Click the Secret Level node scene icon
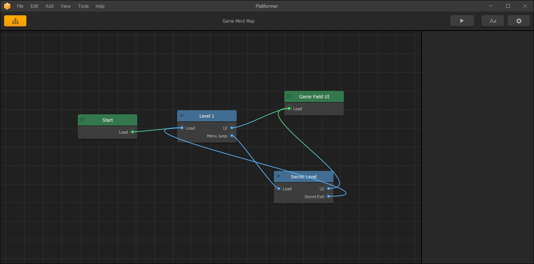The height and width of the screenshot is (264, 534). point(278,176)
